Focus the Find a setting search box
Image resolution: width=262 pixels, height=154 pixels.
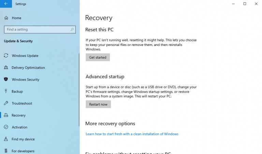pyautogui.click(x=40, y=30)
